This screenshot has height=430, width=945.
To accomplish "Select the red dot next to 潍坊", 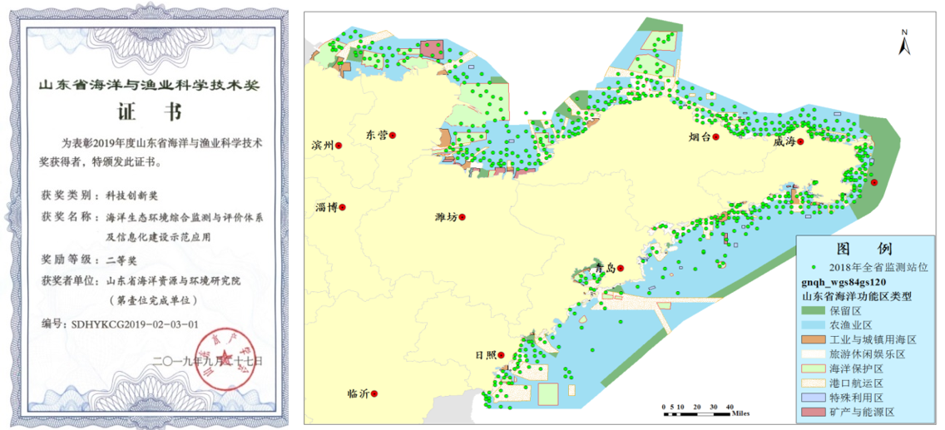I will 463,217.
